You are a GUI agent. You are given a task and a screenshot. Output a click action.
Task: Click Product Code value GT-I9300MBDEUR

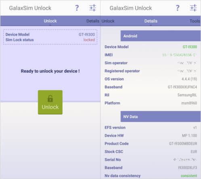183,143
